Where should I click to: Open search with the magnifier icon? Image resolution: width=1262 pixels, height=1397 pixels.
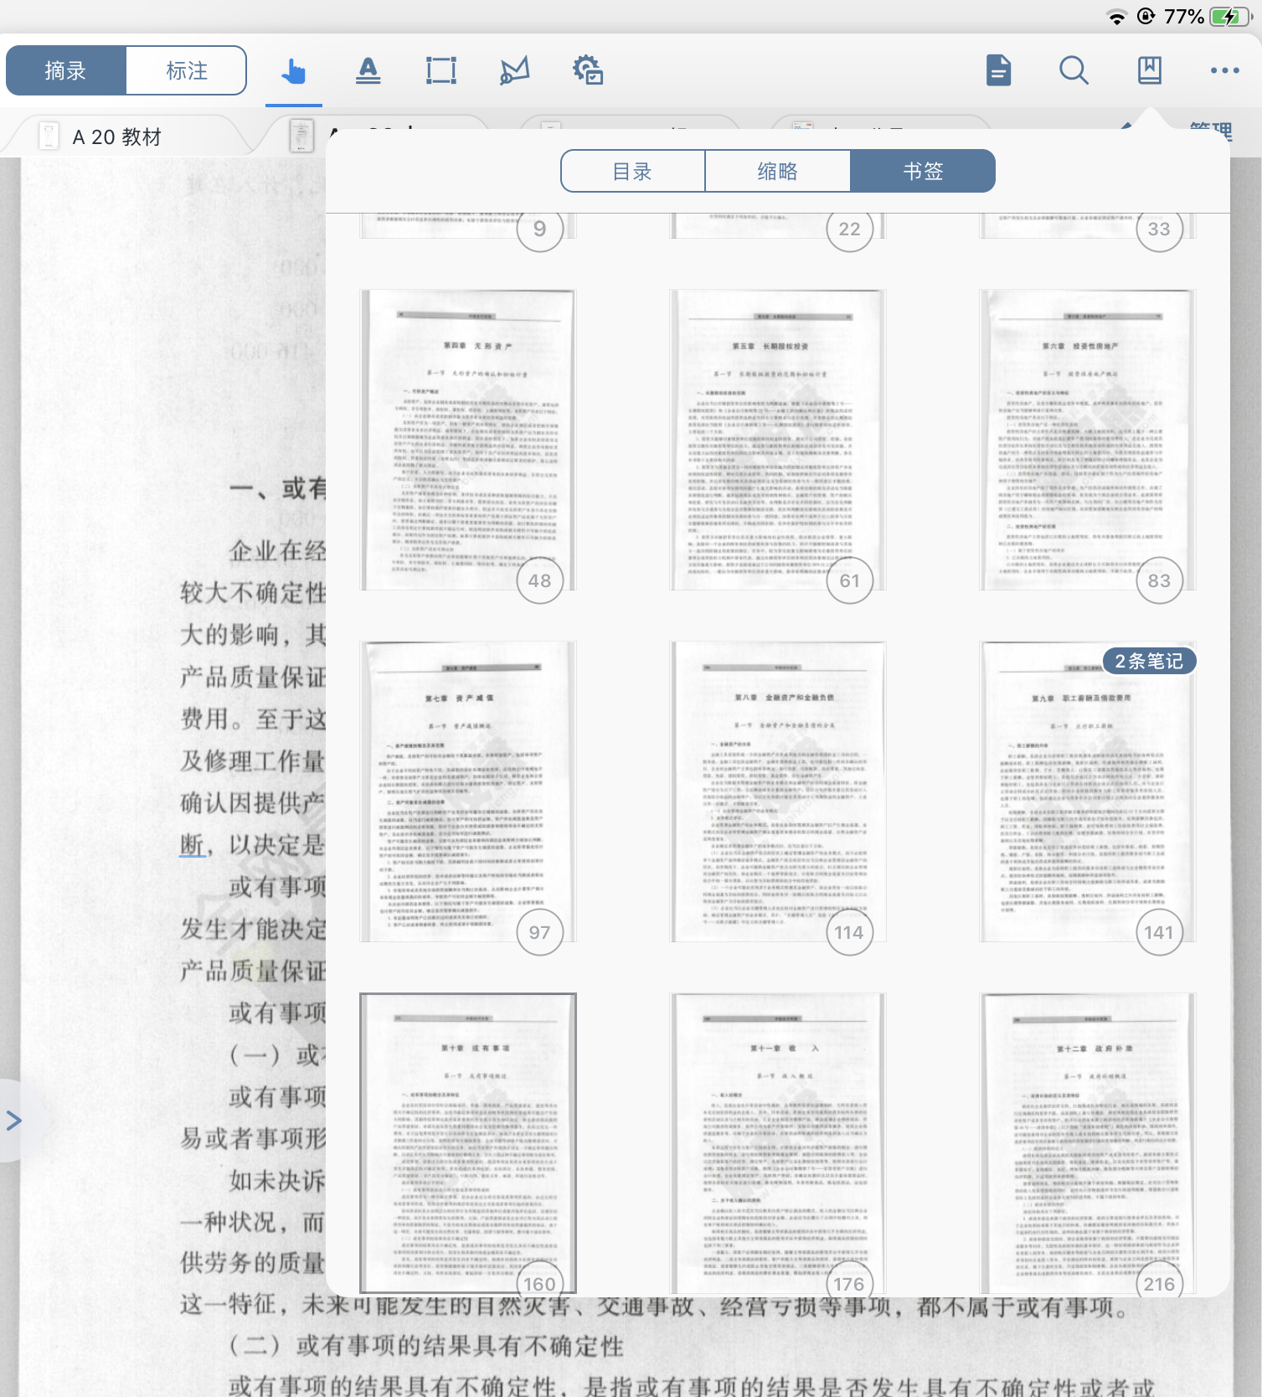tap(1074, 71)
